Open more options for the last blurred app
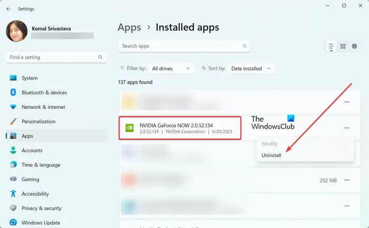The height and width of the screenshot is (228, 369). 347,206
